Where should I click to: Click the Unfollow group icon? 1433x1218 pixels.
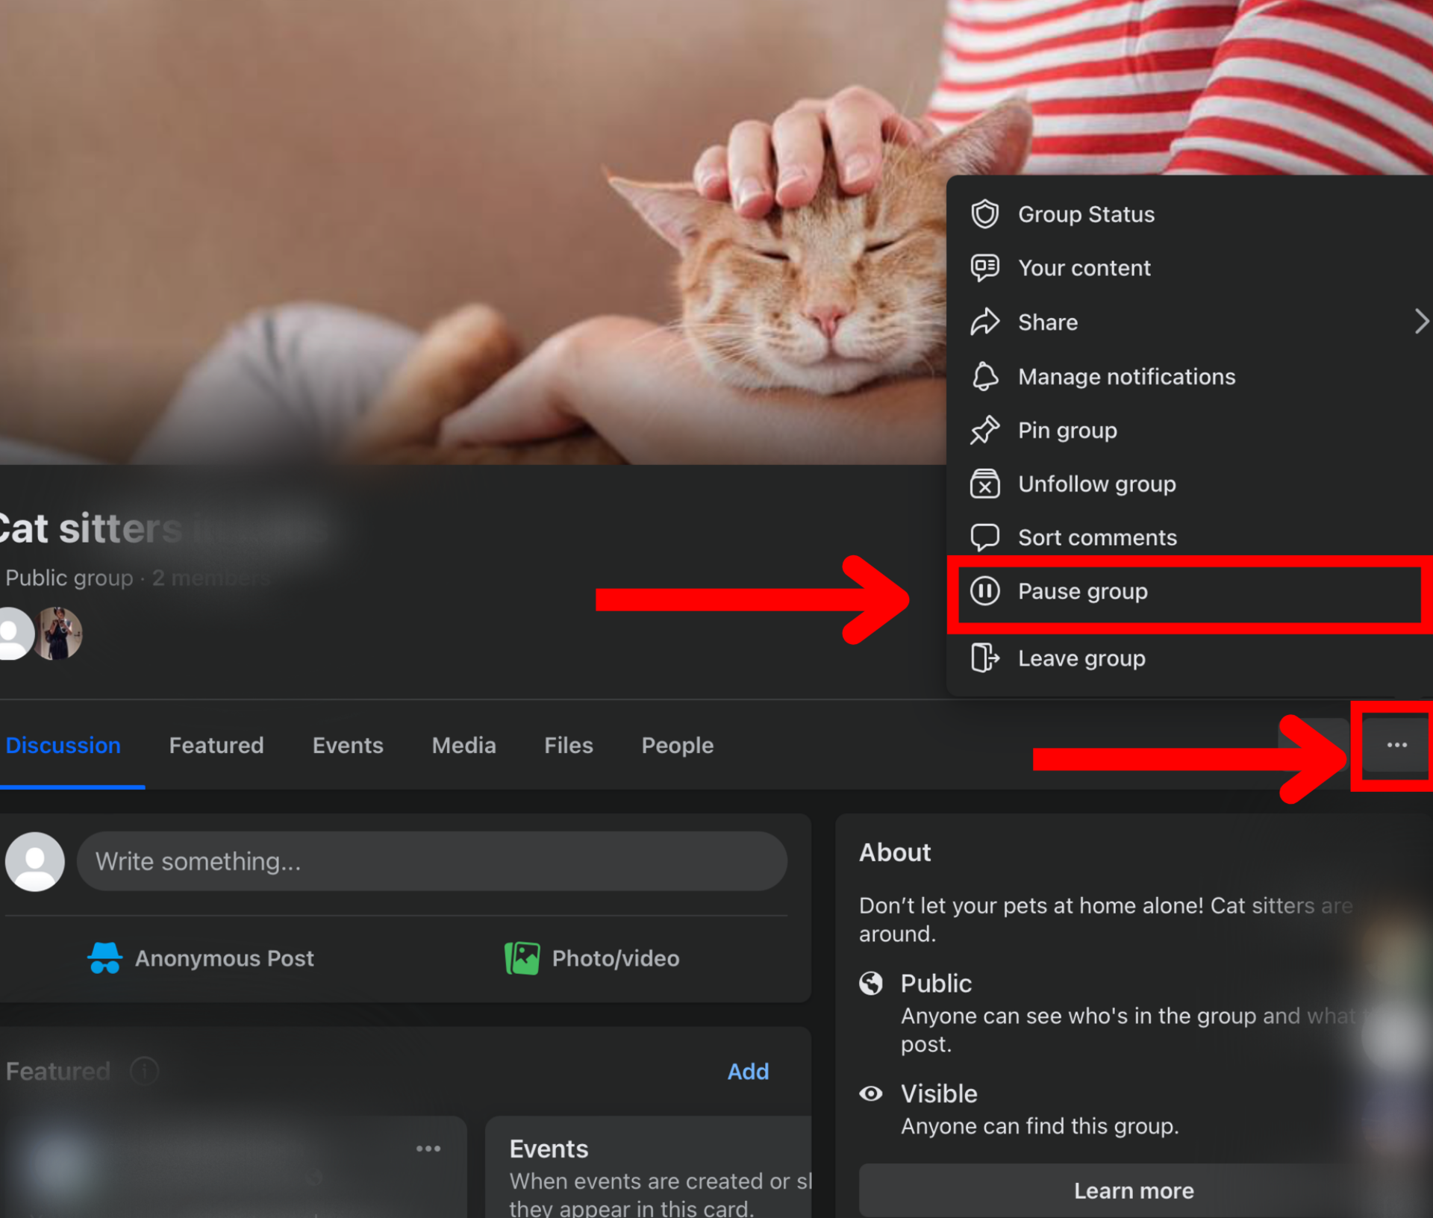[984, 484]
